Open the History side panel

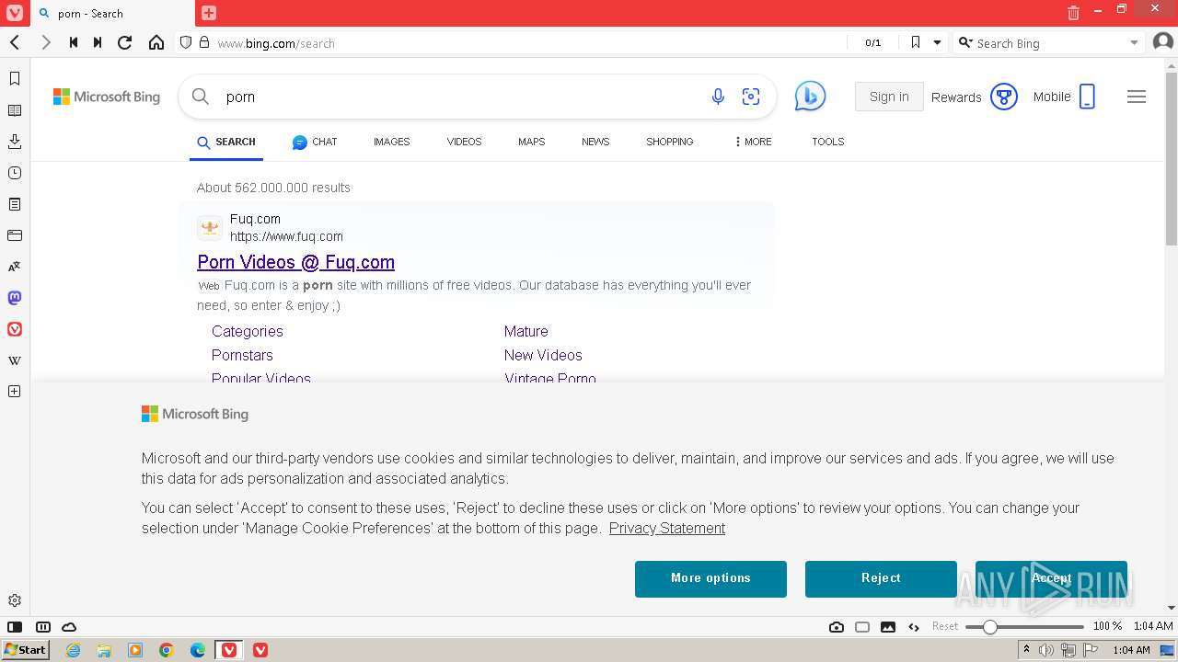click(15, 173)
